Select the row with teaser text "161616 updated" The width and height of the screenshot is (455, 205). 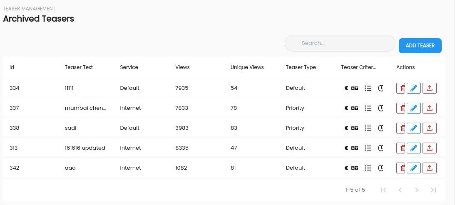(x=224, y=148)
